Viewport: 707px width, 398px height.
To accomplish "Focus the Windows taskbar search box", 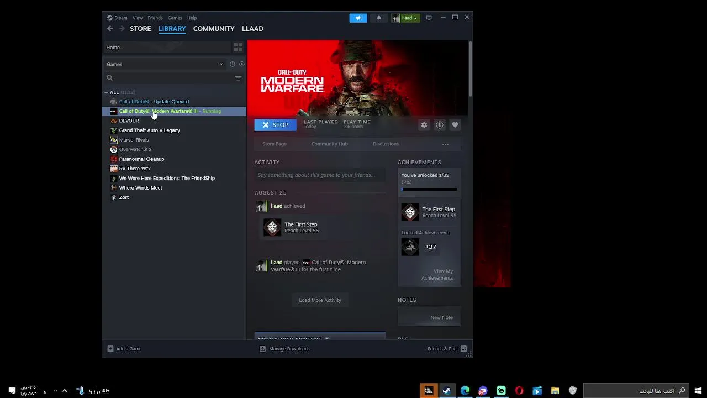I will click(x=637, y=391).
